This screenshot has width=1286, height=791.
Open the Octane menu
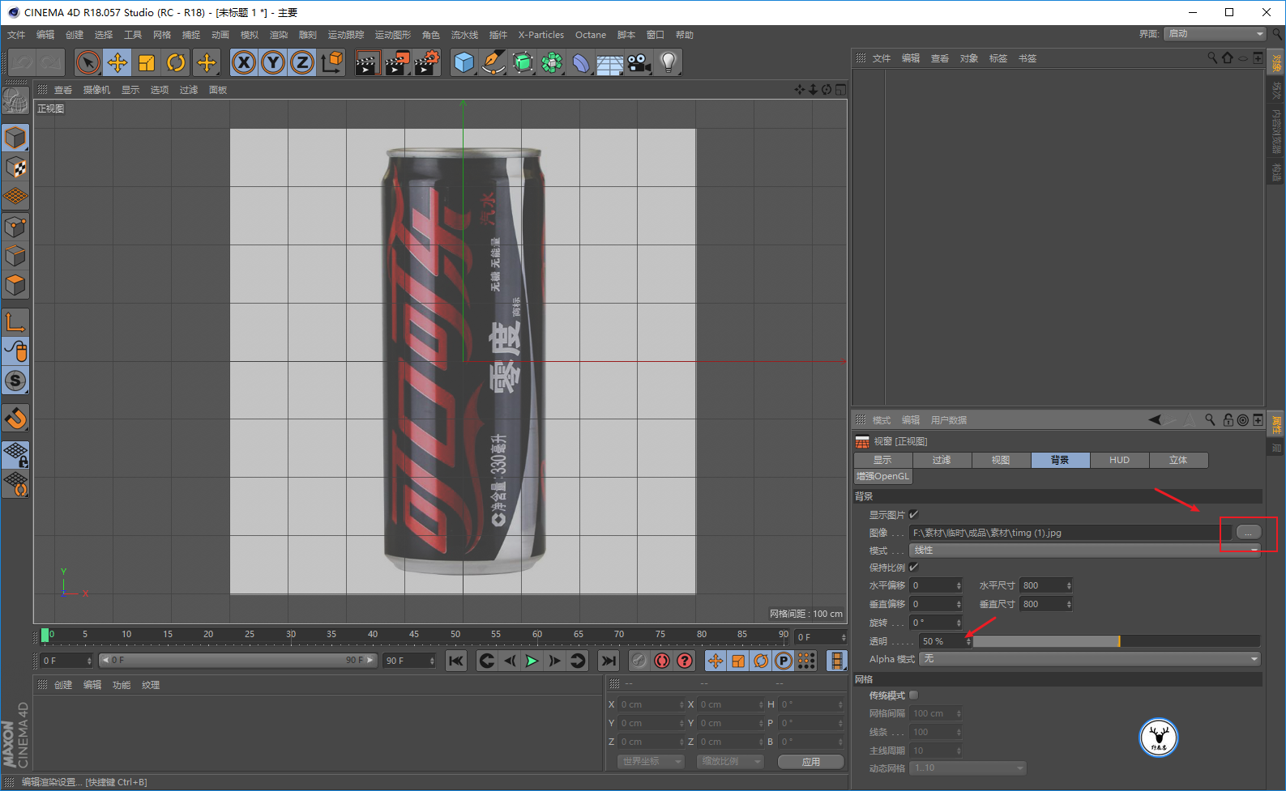click(590, 35)
